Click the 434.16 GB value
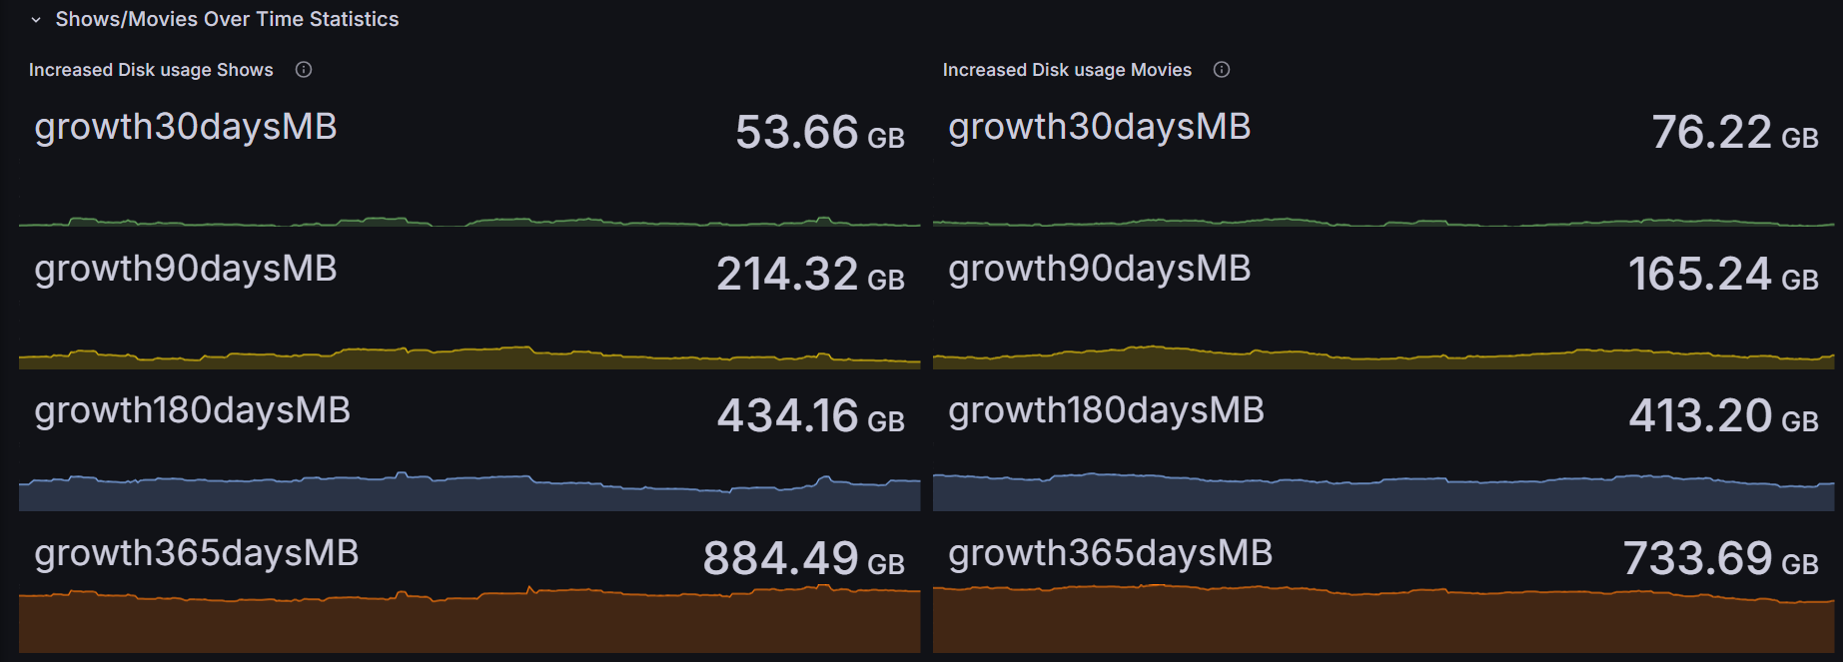This screenshot has width=1843, height=662. pyautogui.click(x=811, y=416)
